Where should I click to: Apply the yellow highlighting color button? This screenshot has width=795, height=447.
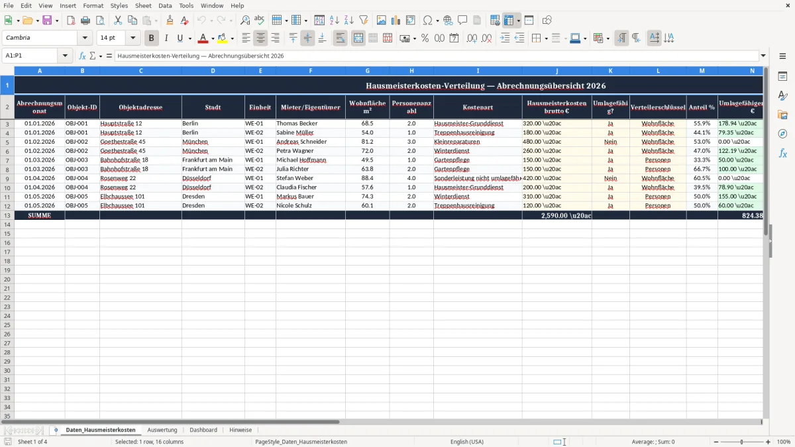point(223,38)
